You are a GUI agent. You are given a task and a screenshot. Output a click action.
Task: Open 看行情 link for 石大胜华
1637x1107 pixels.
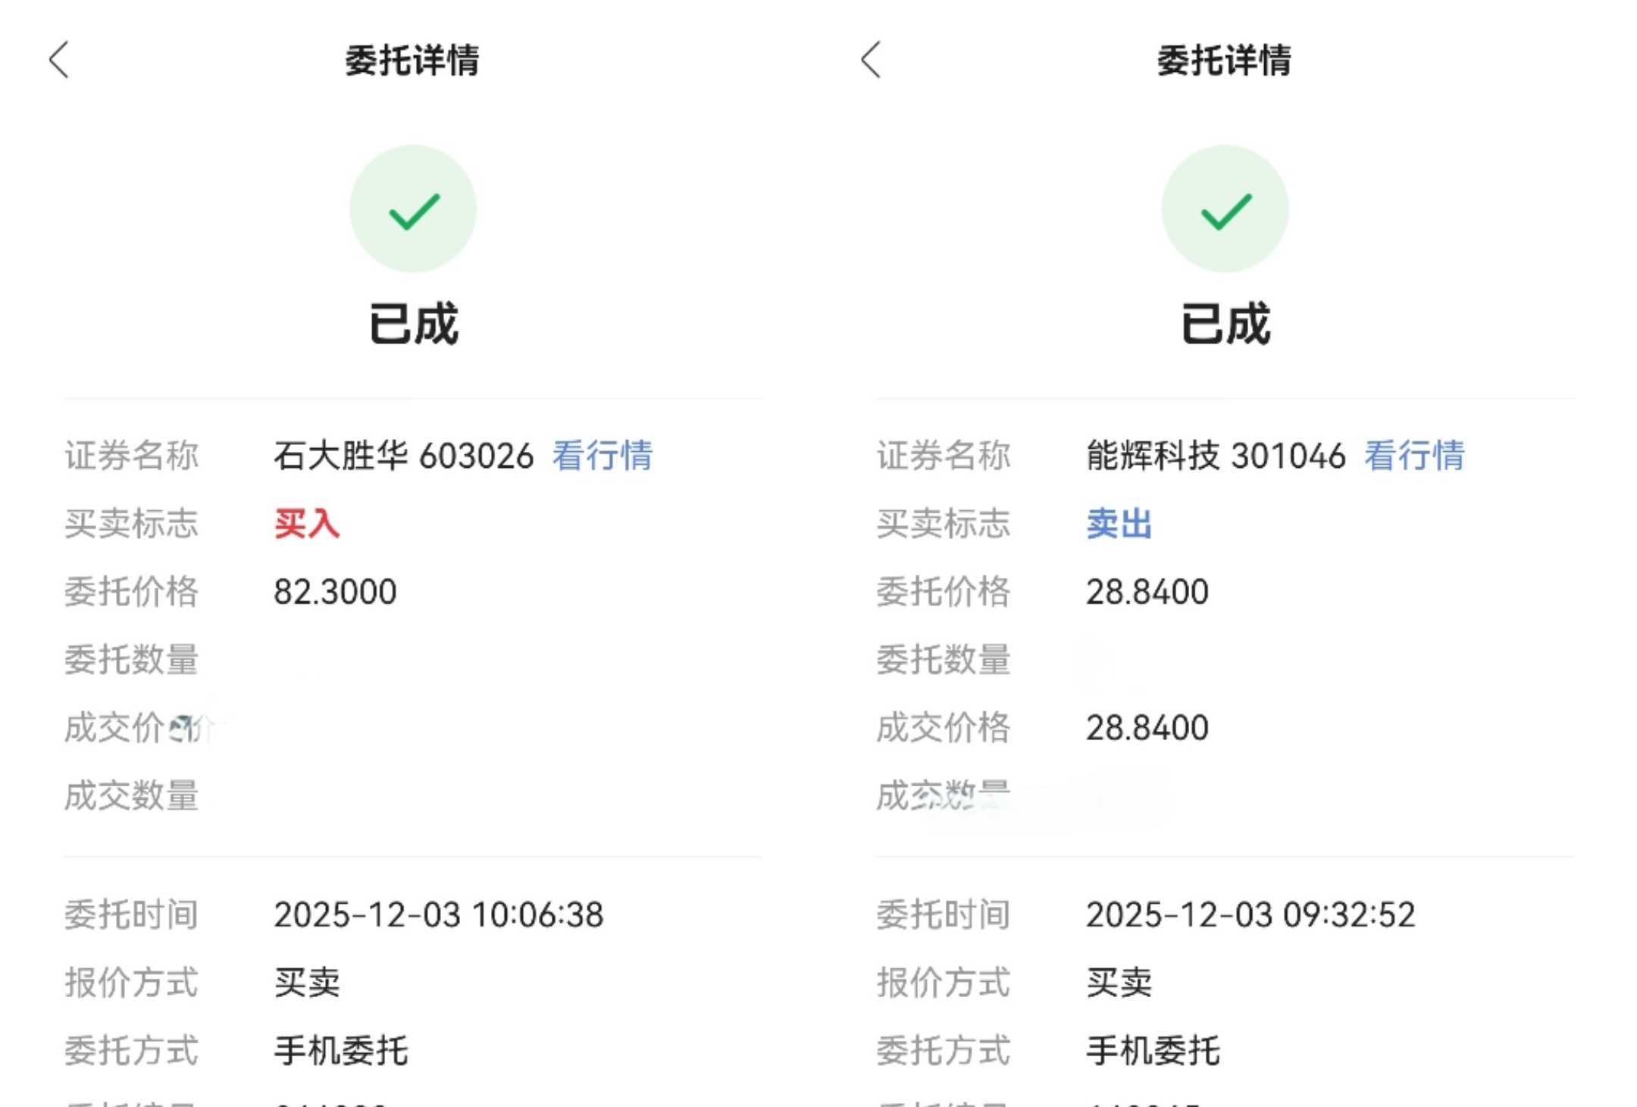[x=602, y=456]
